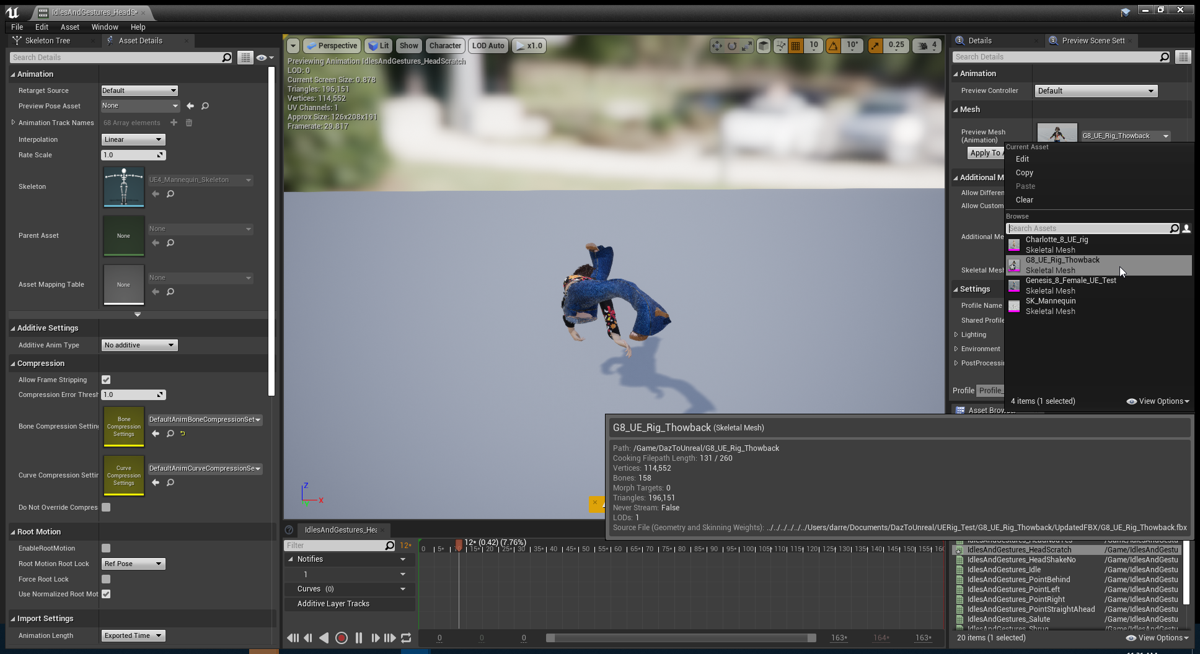The width and height of the screenshot is (1200, 654).
Task: Open the Root Motion Root Lock dropdown
Action: pos(133,564)
